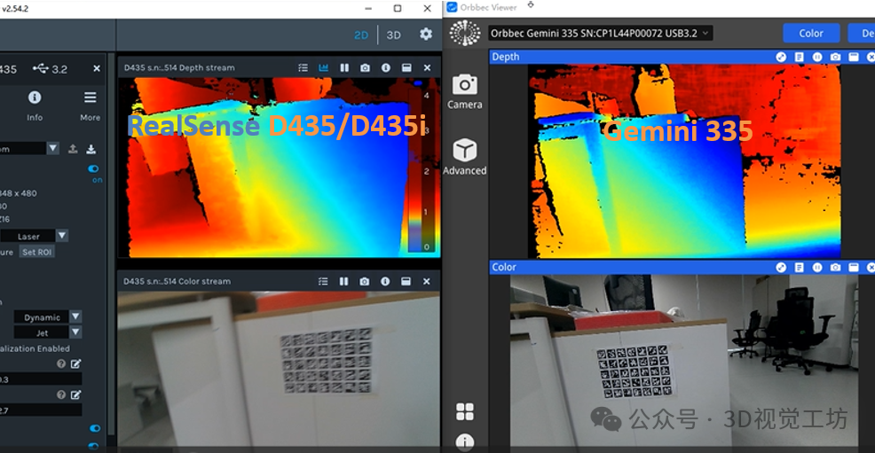Click the RealSense sidebar vertical scrollbar
The width and height of the screenshot is (875, 453).
point(111,246)
